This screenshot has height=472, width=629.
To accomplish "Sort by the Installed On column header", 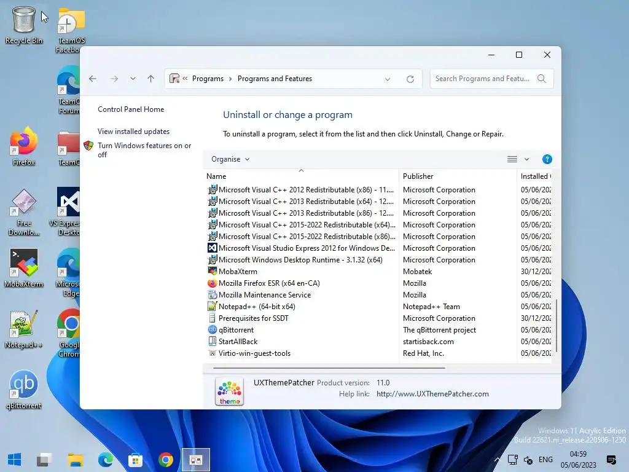I will [x=535, y=176].
